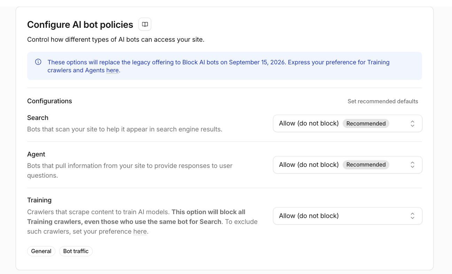Click 'Control how different types of AI bots' text

[x=116, y=40]
